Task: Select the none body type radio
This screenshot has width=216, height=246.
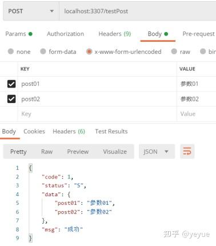Action: pos(11,51)
